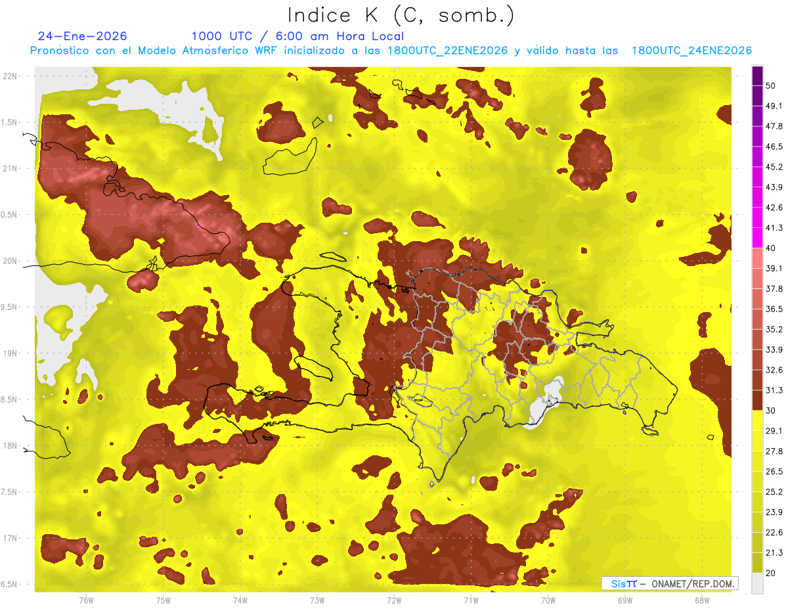Viewport: 788px width, 609px height.
Task: Click longitude label "75W"
Action: tap(164, 600)
